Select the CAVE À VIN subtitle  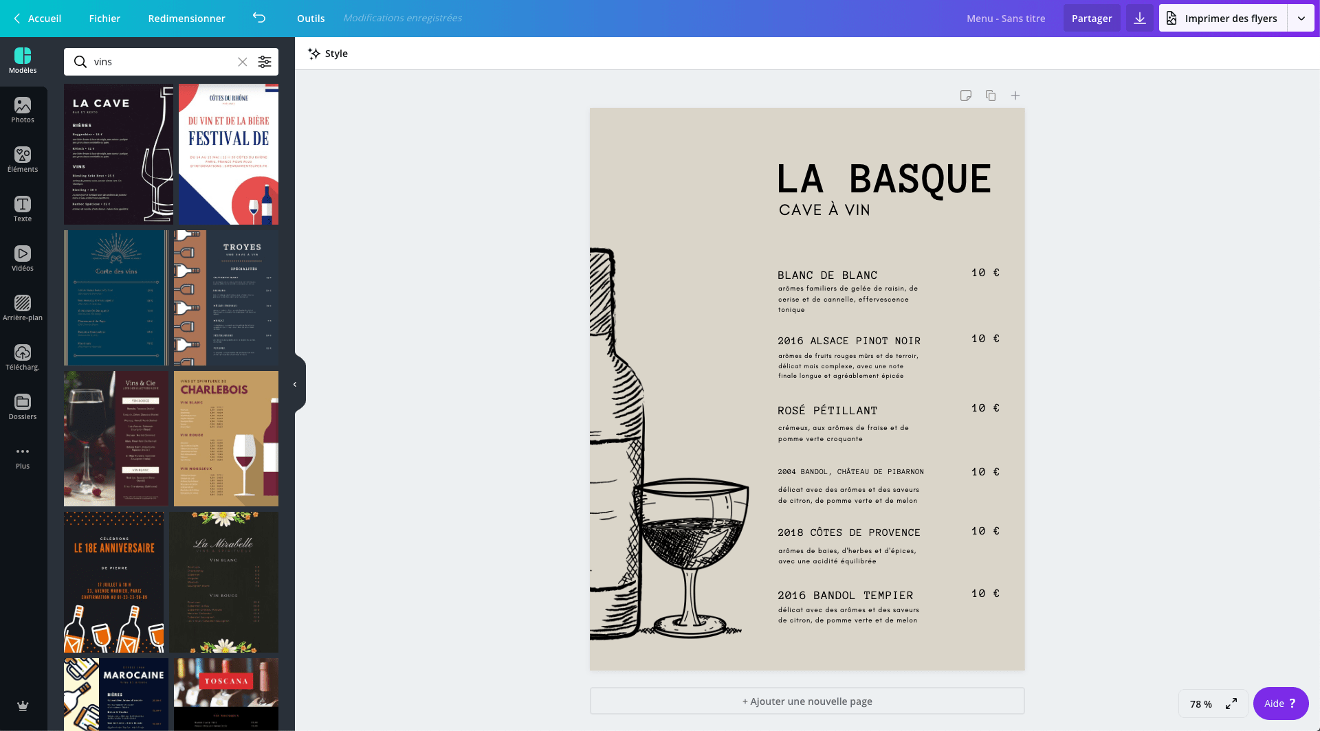[x=824, y=210]
